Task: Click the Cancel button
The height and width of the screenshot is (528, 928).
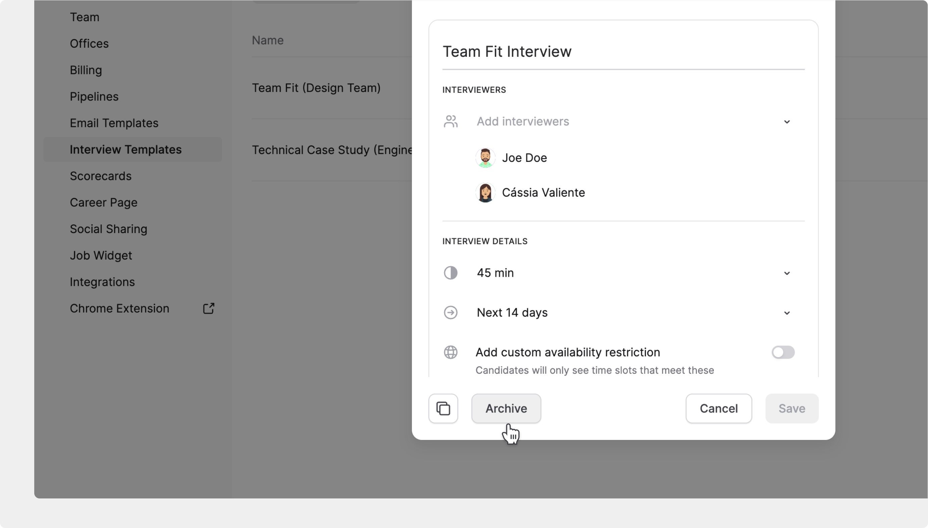Action: (718, 408)
